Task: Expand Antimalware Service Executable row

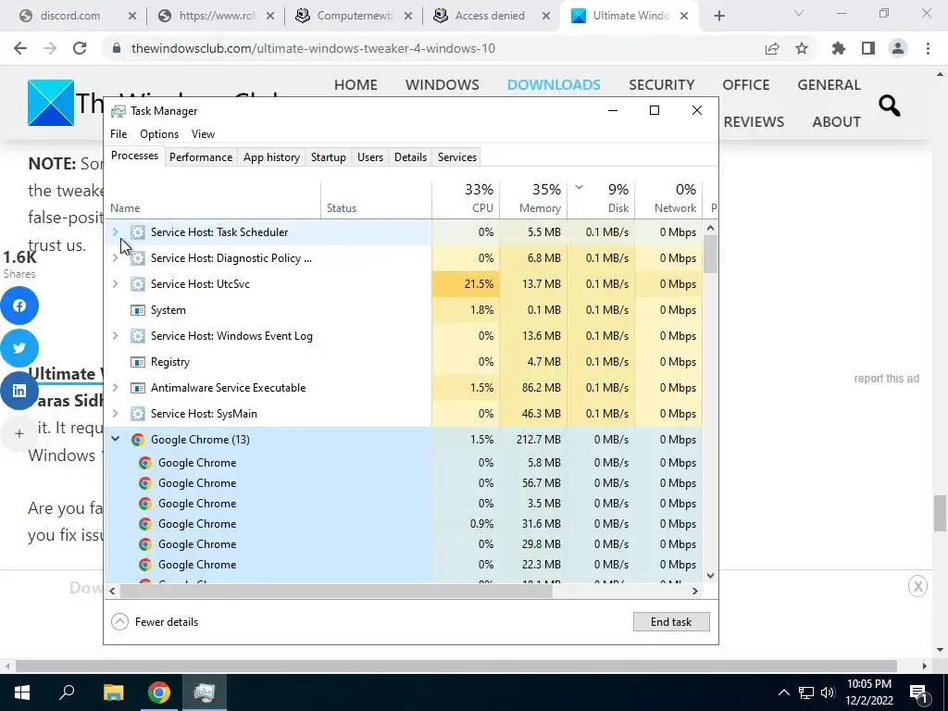Action: pos(116,388)
